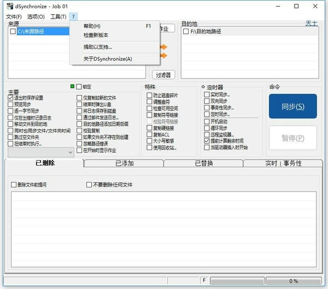Viewport: 328px width, 289px height.
Task: Enable 在开始时显示作业
Action: coord(79,150)
